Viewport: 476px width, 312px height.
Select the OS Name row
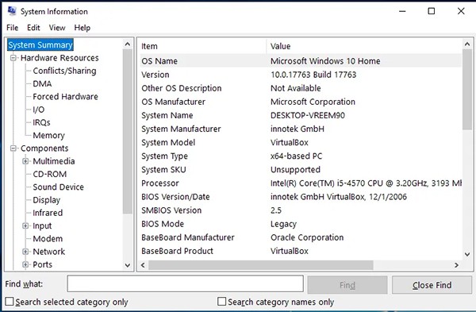(301, 61)
